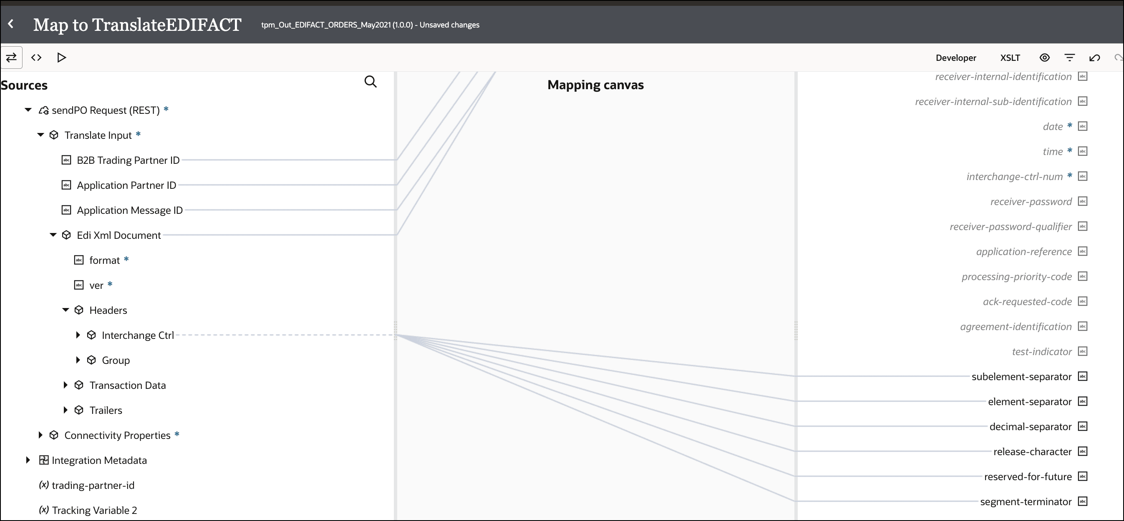This screenshot has width=1124, height=521.
Task: Select decimal-separator target element
Action: pos(1030,427)
